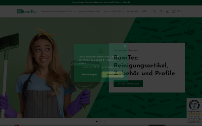Click the Ausgezeichnet rating label

coord(194,112)
